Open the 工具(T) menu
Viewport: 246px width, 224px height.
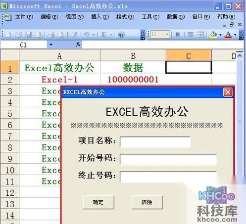150,17
